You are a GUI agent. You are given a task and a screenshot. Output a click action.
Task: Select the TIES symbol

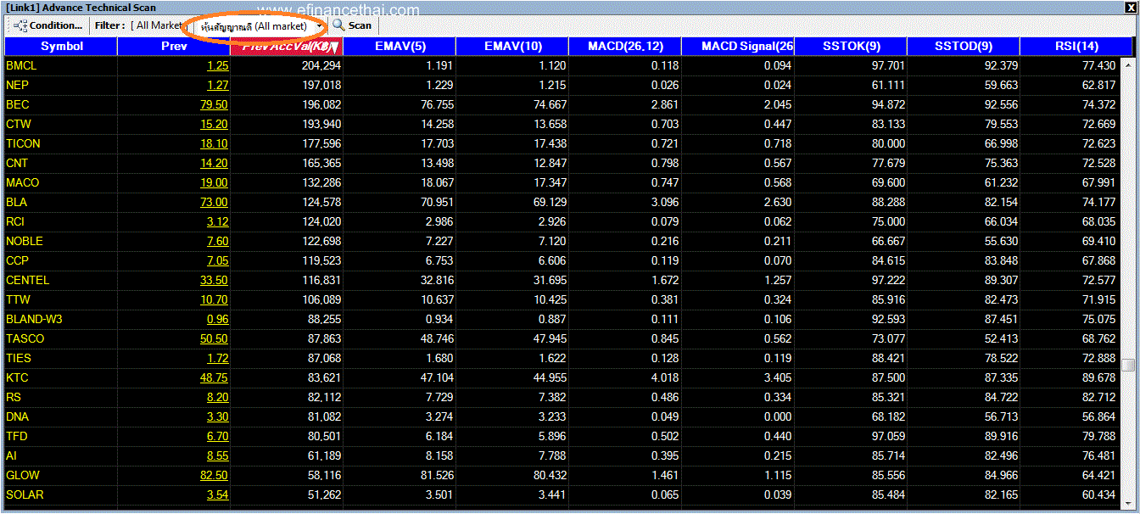(x=19, y=358)
